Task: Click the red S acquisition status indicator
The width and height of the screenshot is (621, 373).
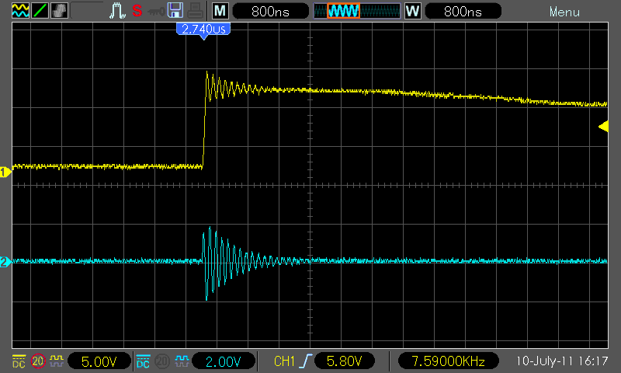Action: coord(137,11)
